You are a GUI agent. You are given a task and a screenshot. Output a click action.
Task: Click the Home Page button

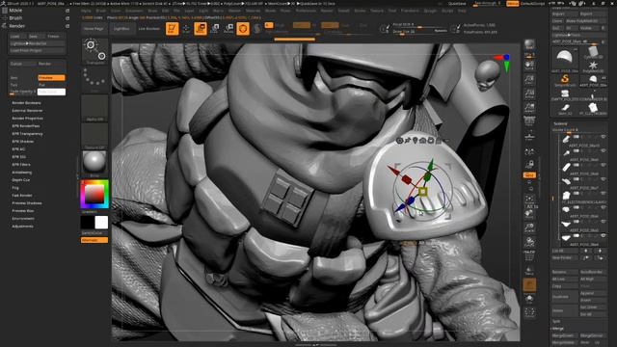click(94, 29)
